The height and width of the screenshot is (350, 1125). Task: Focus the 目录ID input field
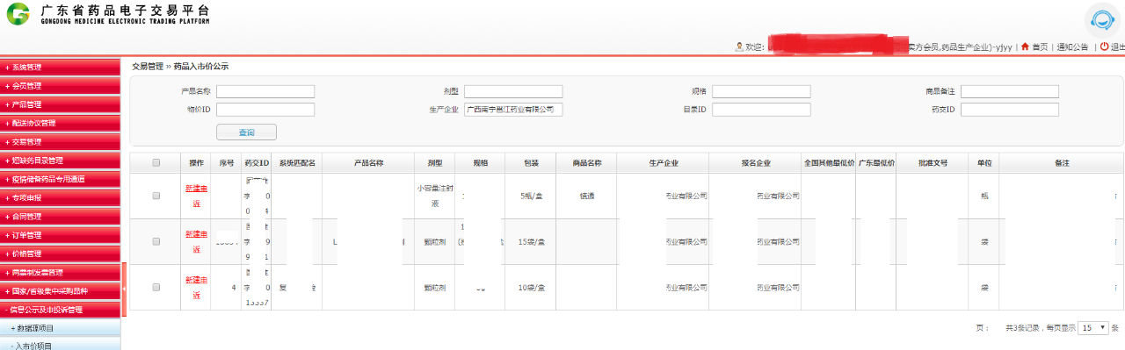click(761, 110)
